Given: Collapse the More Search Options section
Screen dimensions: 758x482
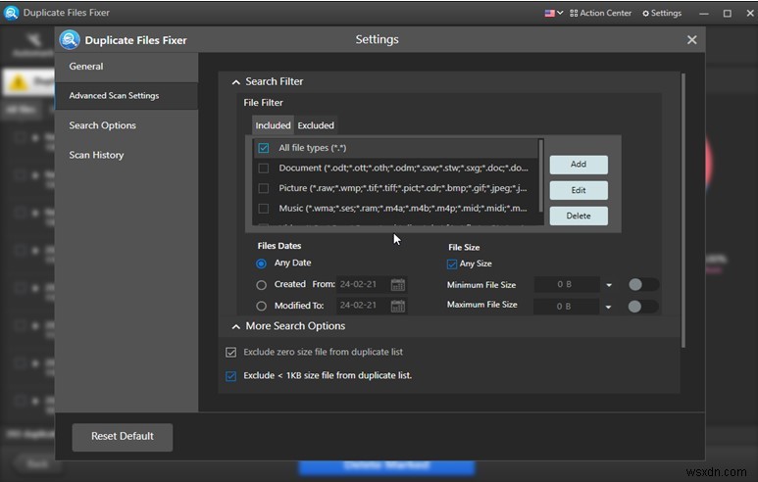Looking at the screenshot, I should click(x=236, y=326).
